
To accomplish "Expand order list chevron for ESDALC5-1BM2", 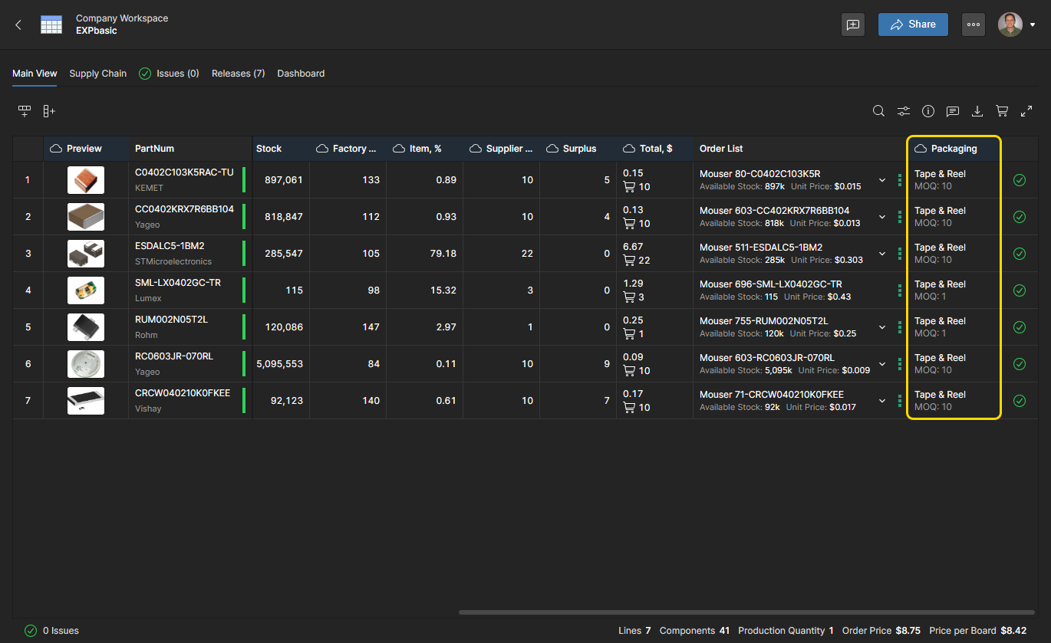I will tap(882, 254).
